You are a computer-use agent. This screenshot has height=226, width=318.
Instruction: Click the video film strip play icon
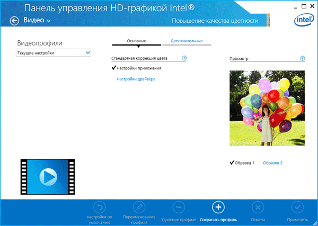click(x=48, y=177)
